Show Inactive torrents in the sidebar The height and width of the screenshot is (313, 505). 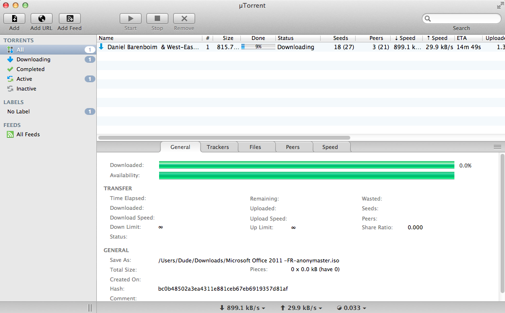click(x=48, y=89)
